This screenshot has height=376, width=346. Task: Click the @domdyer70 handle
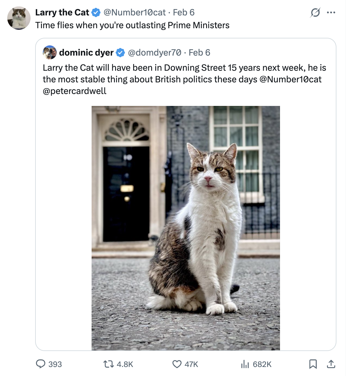[154, 52]
